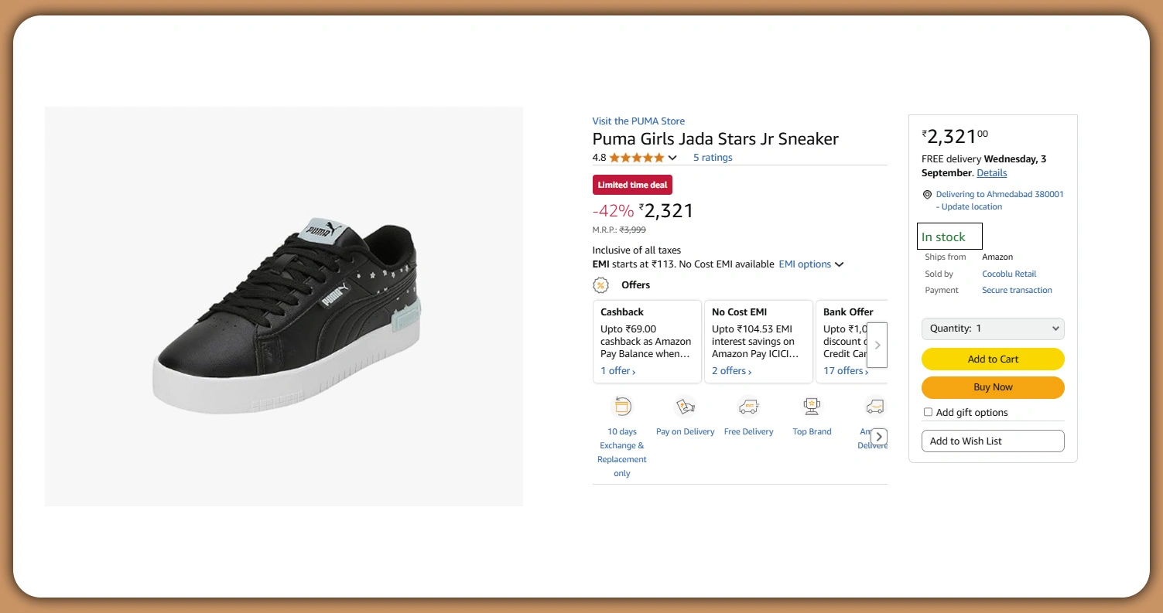Image resolution: width=1163 pixels, height=613 pixels.
Task: Open the No Cost EMI offer card
Action: coord(758,341)
